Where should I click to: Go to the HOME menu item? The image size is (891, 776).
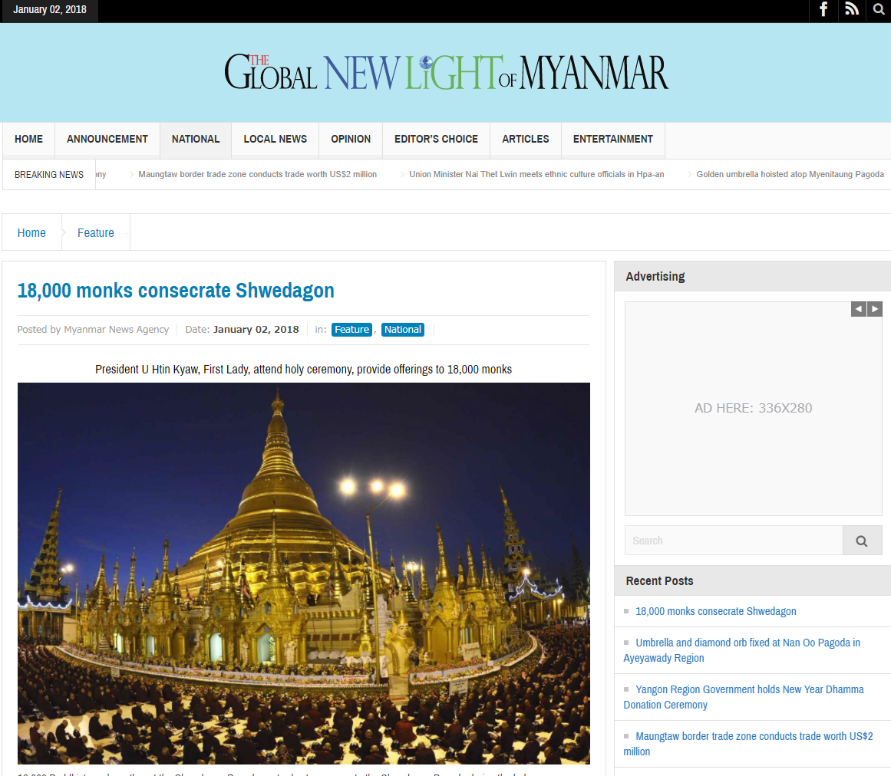click(29, 139)
